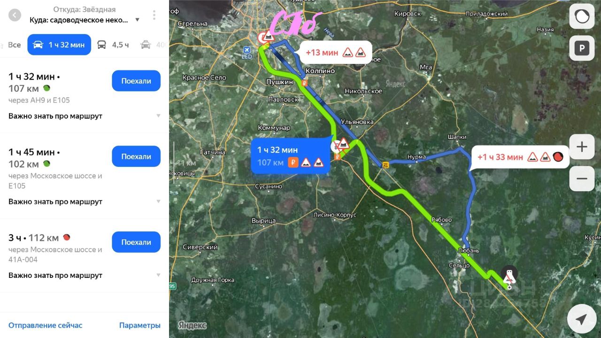This screenshot has width=601, height=338.
Task: Zoom out the map with minus
Action: pyautogui.click(x=582, y=179)
